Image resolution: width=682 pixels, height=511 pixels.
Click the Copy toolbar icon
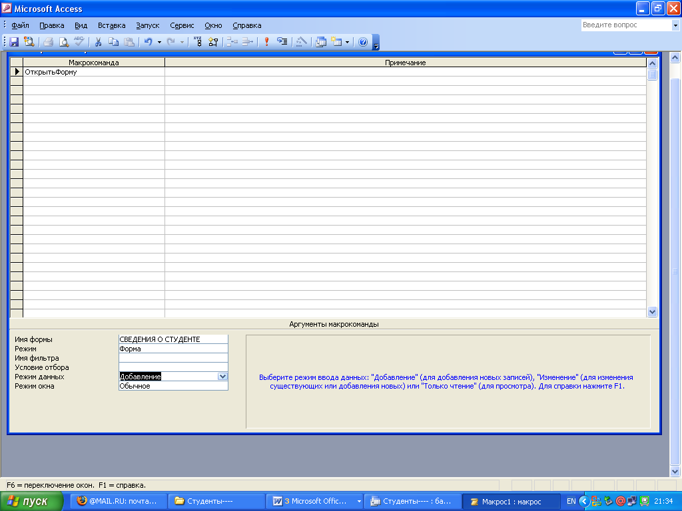pyautogui.click(x=113, y=42)
